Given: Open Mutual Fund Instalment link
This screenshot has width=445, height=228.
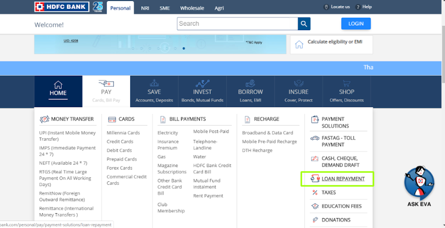Looking at the screenshot, I should point(207,184).
